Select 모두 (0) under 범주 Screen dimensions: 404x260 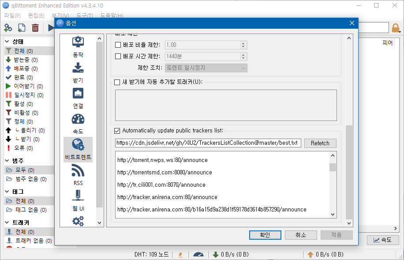[x=30, y=170]
